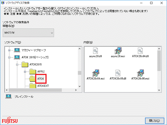
Task: Click the プレインストール legend laptop icon
Action: coord(9,96)
